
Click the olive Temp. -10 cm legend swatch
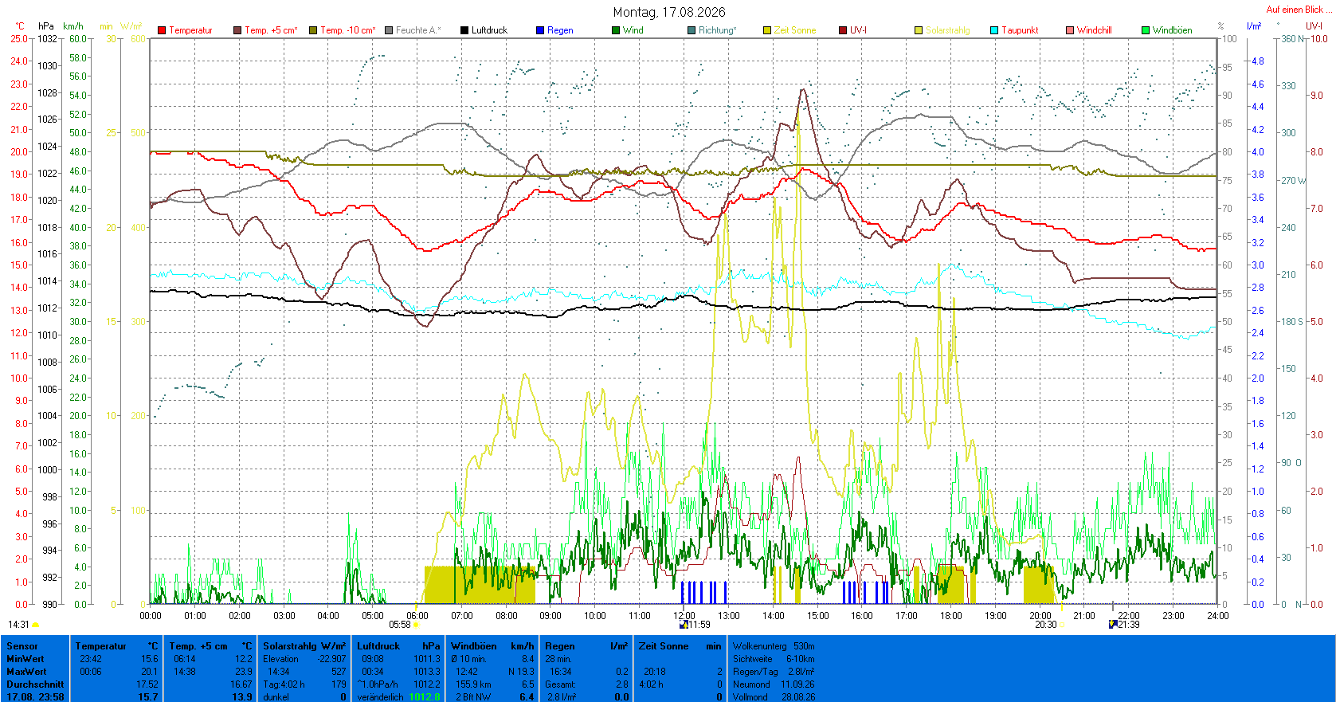click(313, 30)
